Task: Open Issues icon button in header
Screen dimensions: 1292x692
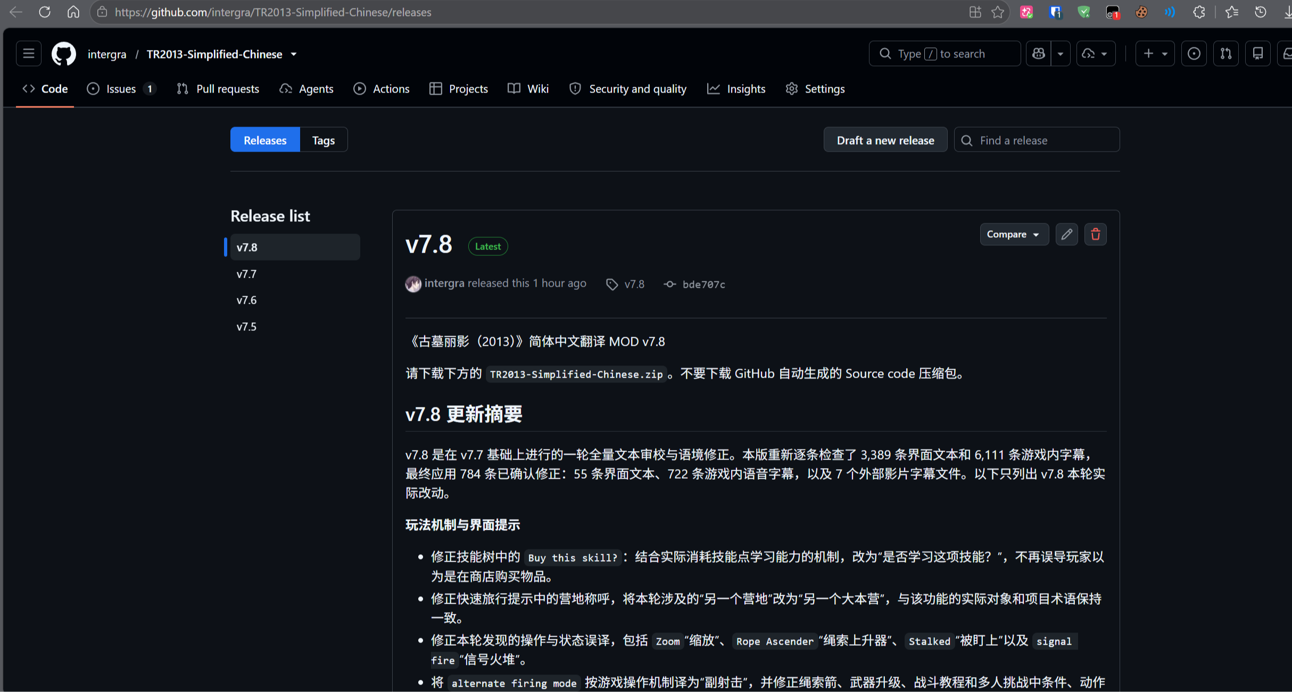Action: pos(1194,54)
